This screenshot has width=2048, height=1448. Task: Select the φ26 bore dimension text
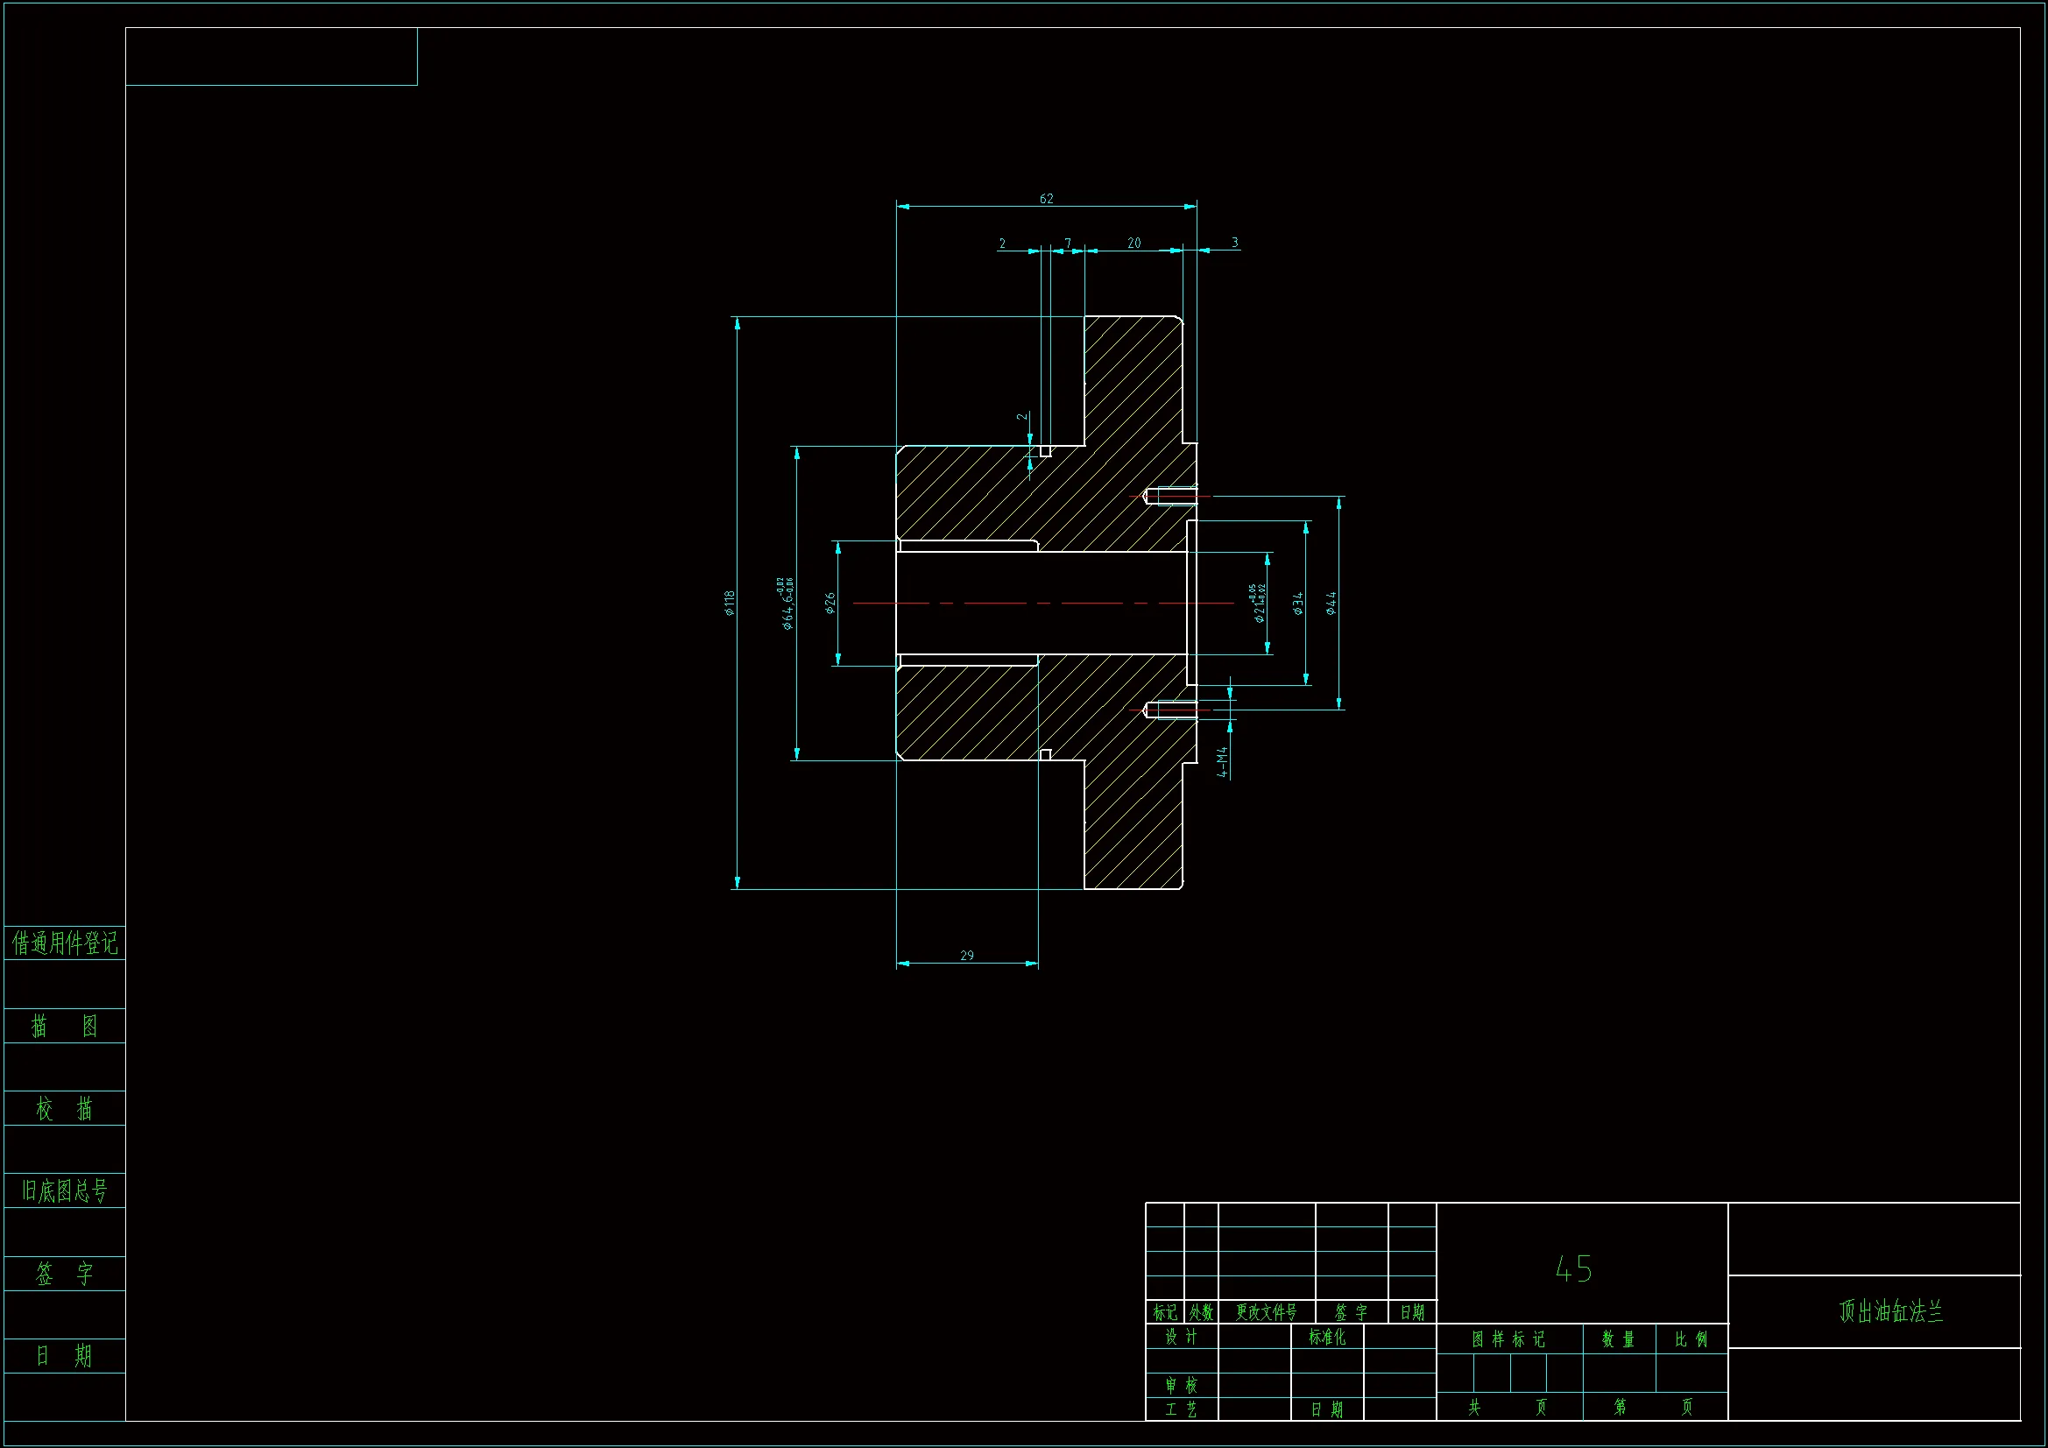[830, 603]
